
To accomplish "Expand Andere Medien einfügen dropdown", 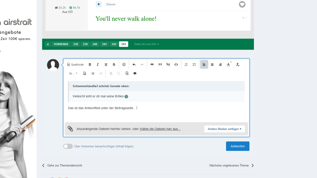I will 224,129.
